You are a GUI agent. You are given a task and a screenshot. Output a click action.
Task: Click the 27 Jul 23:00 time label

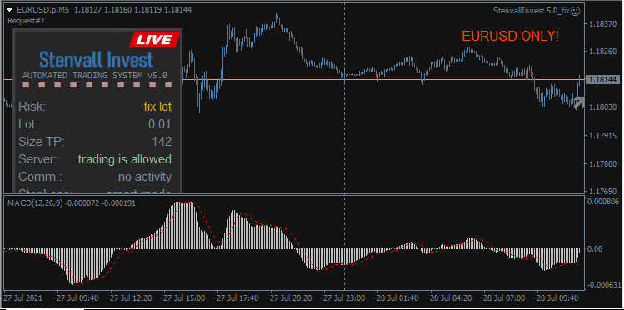pyautogui.click(x=343, y=297)
